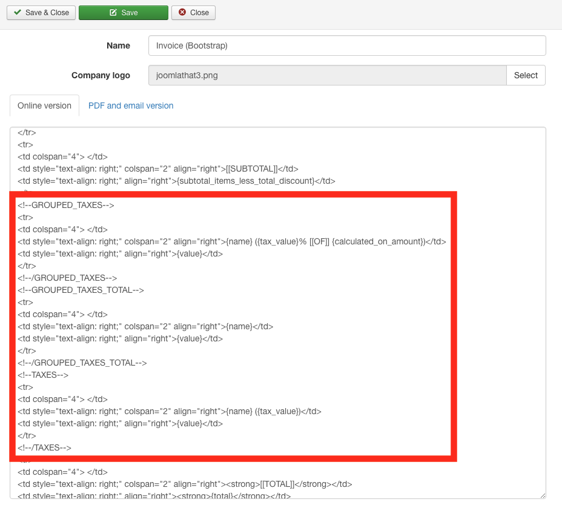Place cursor on the opening <!--GROUPED_TAXES--> comment line
562x516 pixels.
tap(66, 205)
